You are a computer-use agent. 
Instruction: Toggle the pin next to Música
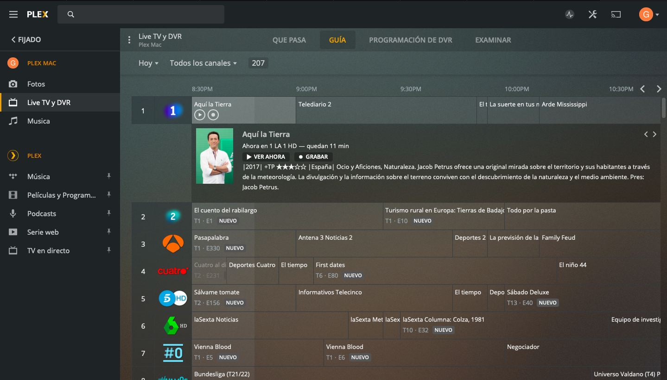109,176
